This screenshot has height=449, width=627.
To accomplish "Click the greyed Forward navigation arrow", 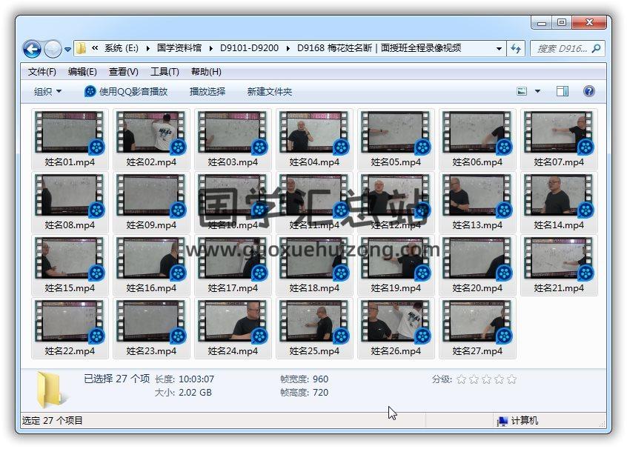I will pyautogui.click(x=53, y=50).
